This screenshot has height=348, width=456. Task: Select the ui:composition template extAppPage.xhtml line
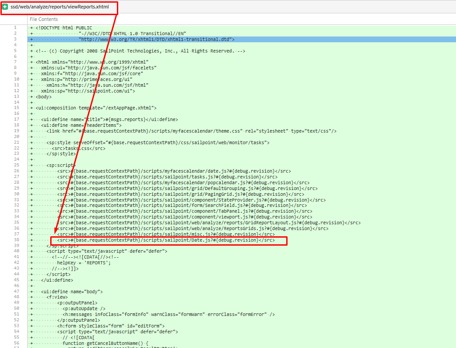coord(96,108)
